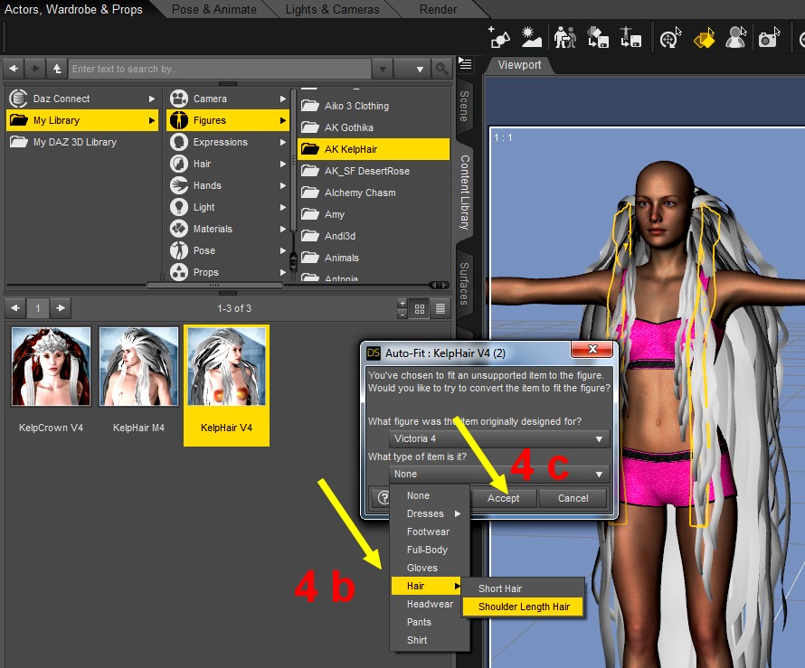Click the Expressions head icon
The height and width of the screenshot is (668, 805).
[179, 142]
